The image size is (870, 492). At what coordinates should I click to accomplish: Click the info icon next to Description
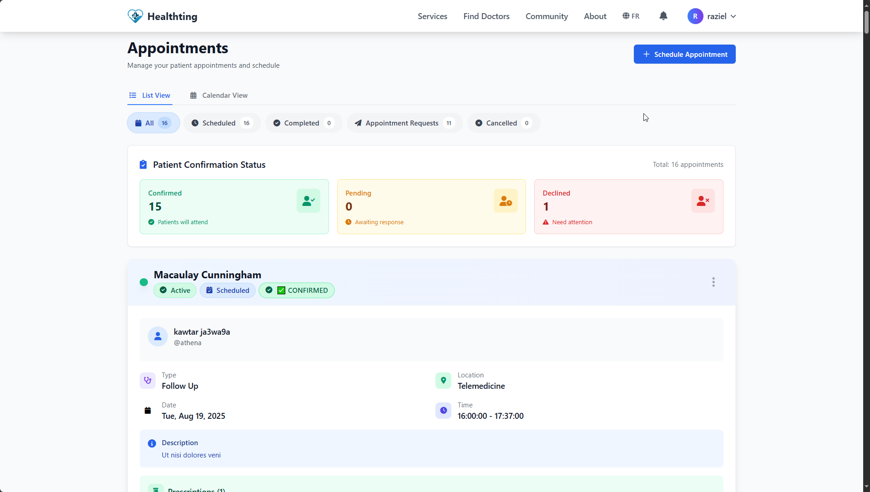tap(151, 443)
